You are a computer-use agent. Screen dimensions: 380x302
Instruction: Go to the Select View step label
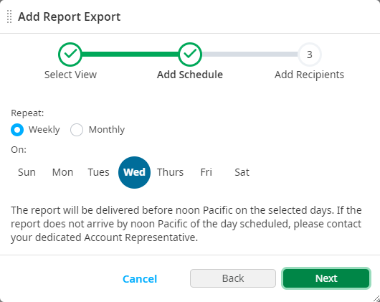click(70, 75)
